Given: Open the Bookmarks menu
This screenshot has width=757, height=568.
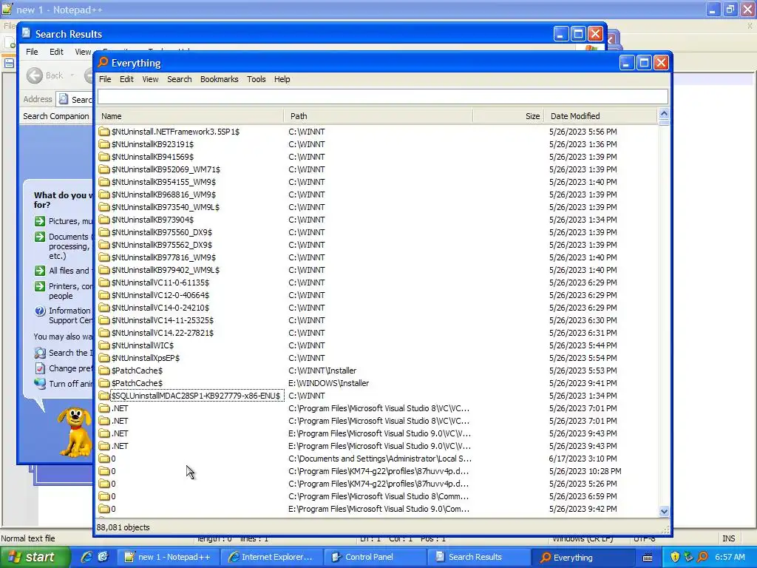Looking at the screenshot, I should 219,79.
